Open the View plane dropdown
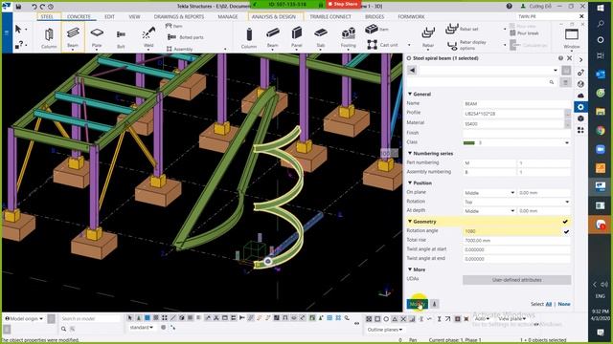 click(511, 318)
